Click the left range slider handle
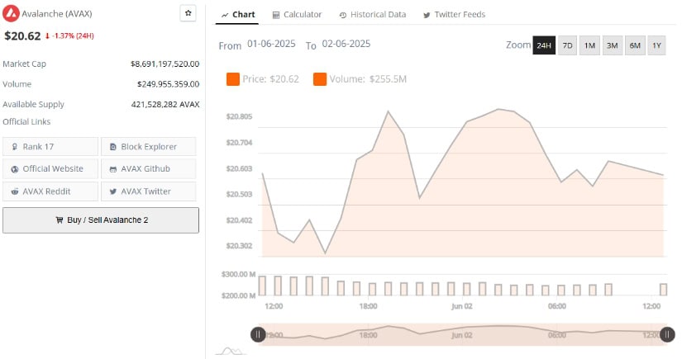This screenshot has width=682, height=359. [258, 334]
